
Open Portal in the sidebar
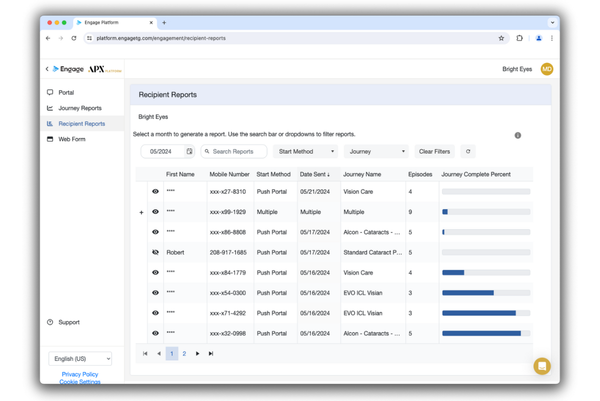tap(82, 93)
